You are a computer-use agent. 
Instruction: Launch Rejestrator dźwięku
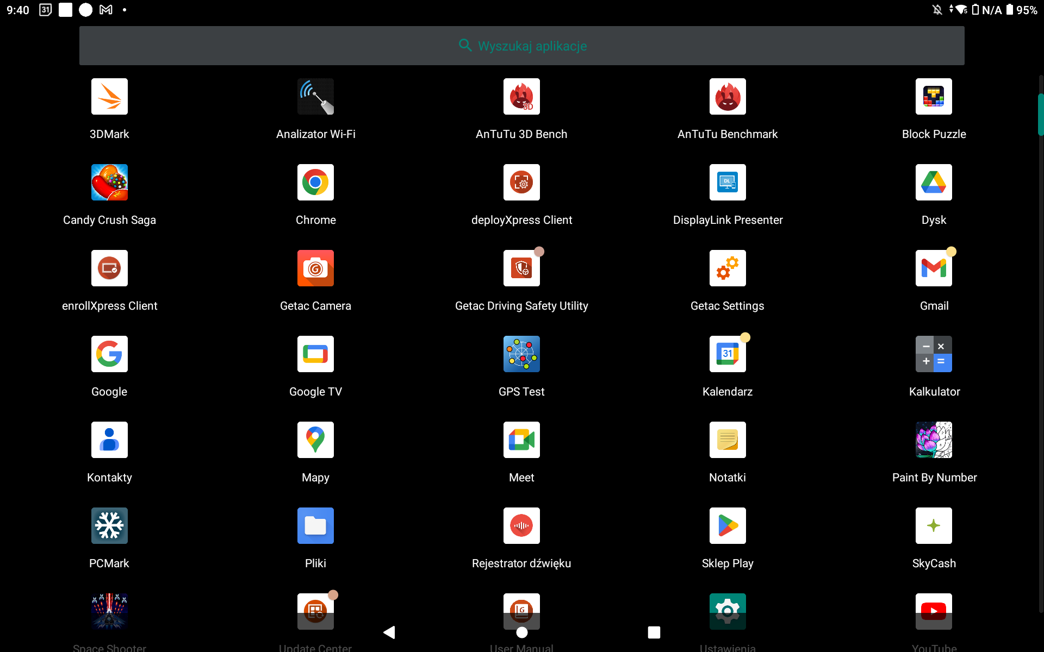pos(521,526)
